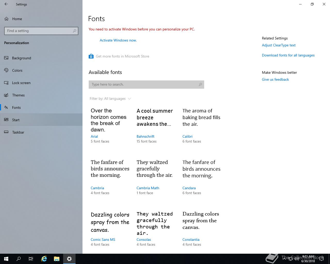Open File Explorer from taskbar

click(x=57, y=259)
